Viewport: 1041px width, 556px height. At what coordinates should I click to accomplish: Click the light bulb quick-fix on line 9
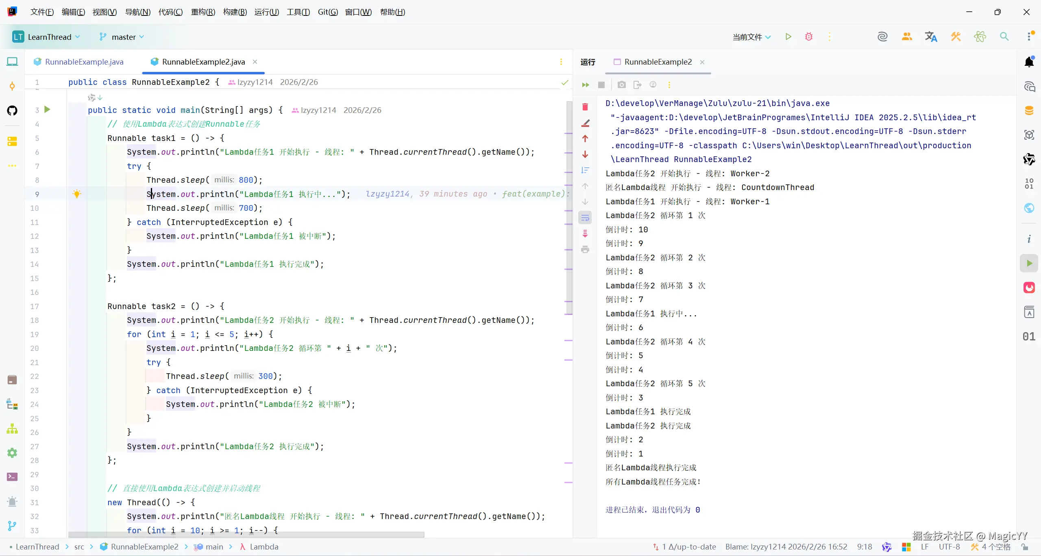pyautogui.click(x=77, y=194)
